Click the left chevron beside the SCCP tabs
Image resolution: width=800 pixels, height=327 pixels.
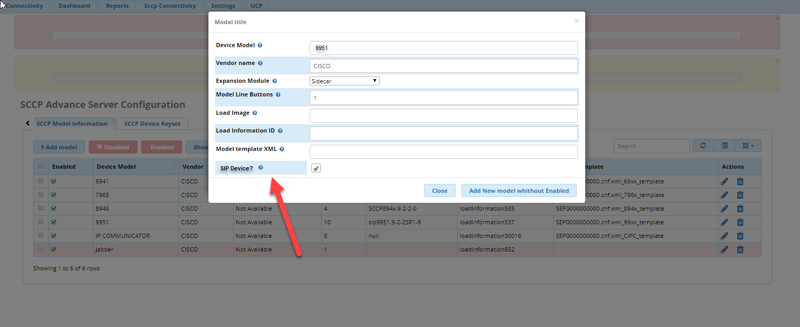point(27,123)
